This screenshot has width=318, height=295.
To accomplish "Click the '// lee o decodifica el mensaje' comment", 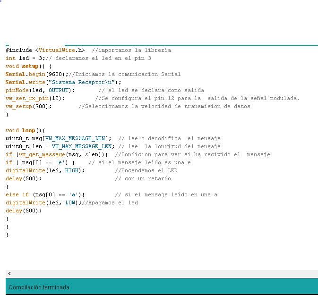I will pyautogui.click(x=169, y=139).
